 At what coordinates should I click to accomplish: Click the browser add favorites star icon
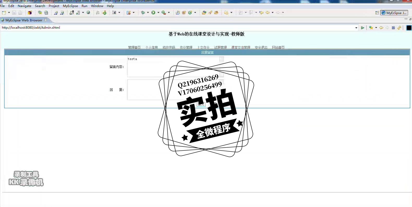[x=371, y=28]
